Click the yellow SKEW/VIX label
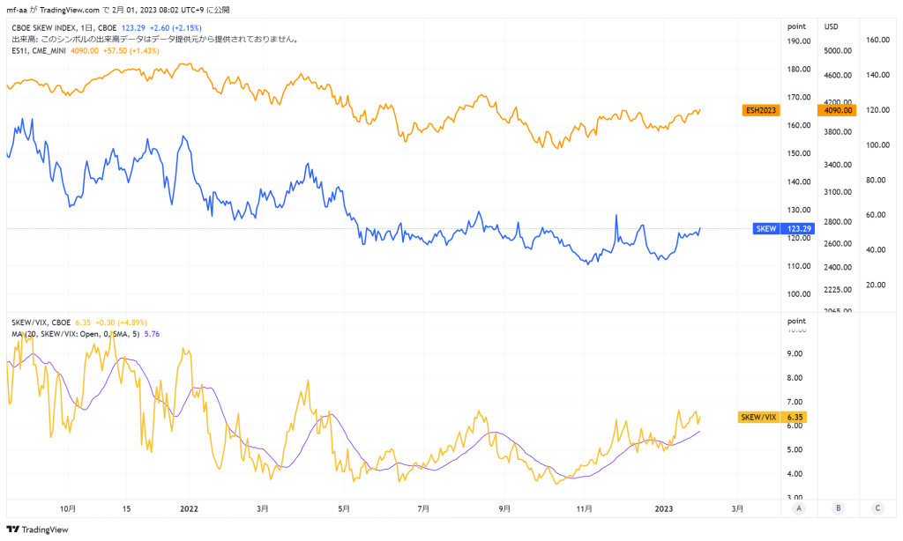This screenshot has width=903, height=541. click(758, 418)
